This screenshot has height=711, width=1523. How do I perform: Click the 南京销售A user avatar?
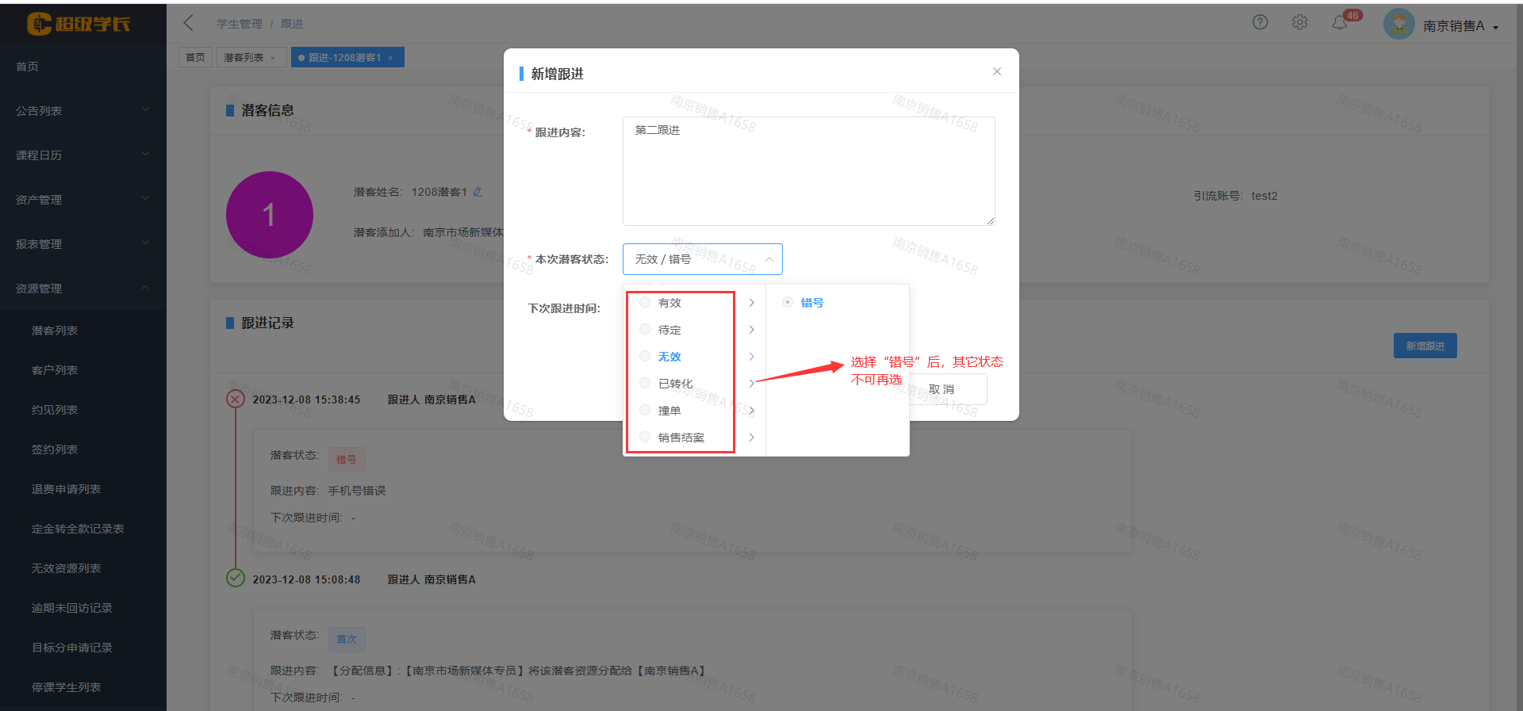pyautogui.click(x=1398, y=25)
